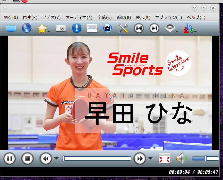Screen dimensions: 223x180
Task: Fast forward the video
Action: (x=140, y=159)
